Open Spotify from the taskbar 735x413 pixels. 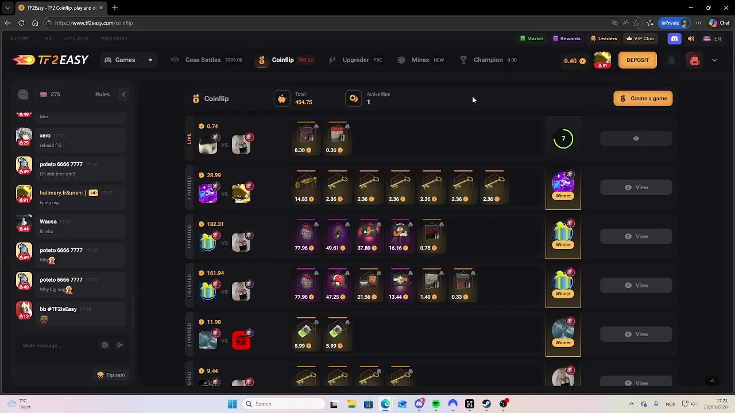click(436, 404)
